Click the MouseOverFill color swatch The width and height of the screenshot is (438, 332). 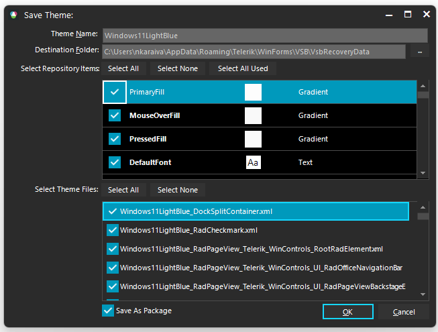(253, 115)
